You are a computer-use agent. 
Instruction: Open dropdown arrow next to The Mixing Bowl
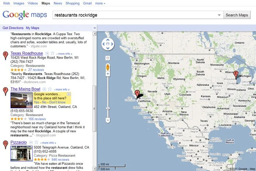point(44,89)
